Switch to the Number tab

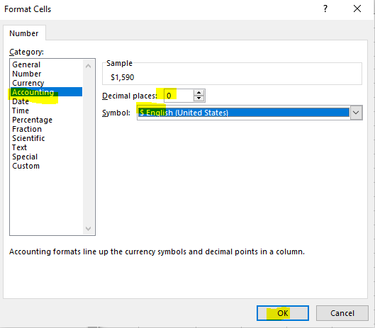click(x=24, y=33)
